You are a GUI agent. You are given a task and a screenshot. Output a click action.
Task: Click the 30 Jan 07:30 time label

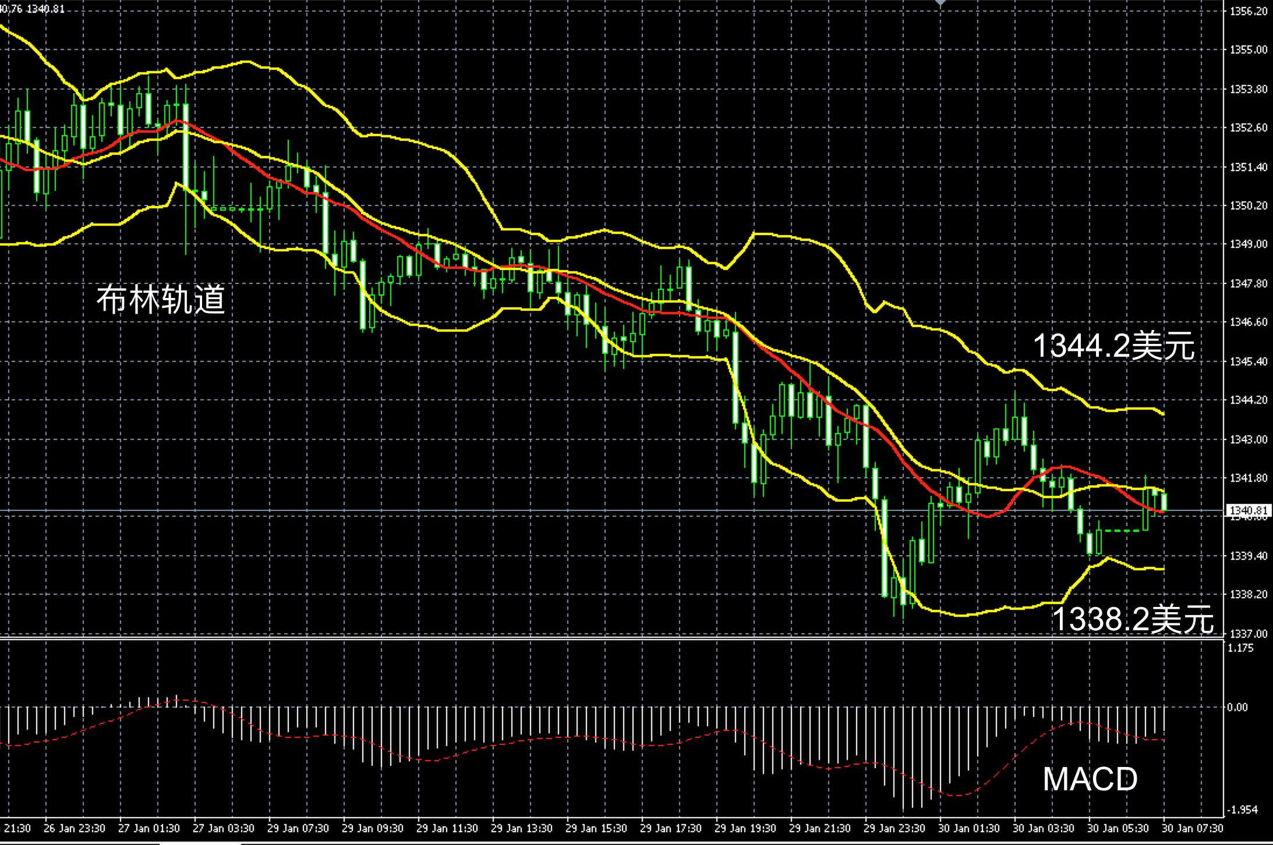coord(1193,828)
